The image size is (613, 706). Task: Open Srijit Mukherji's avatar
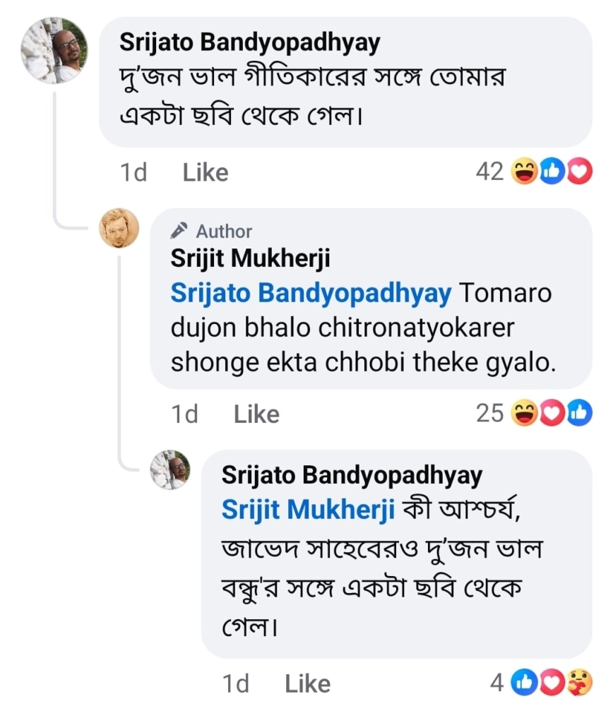[x=119, y=228]
